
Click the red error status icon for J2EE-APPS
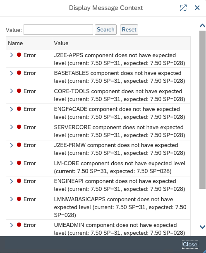(19, 55)
